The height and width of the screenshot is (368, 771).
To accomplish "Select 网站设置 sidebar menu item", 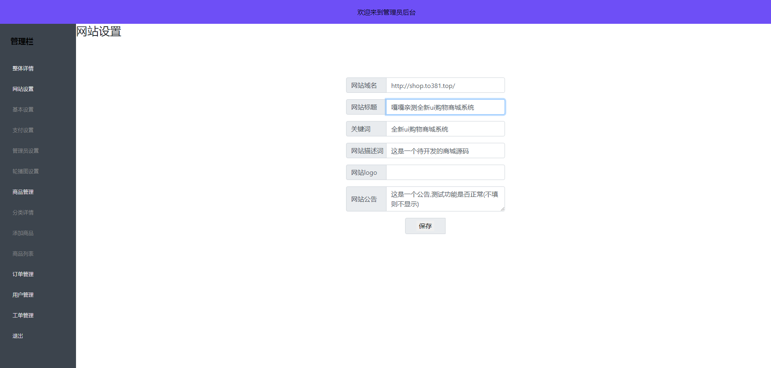I will [23, 89].
